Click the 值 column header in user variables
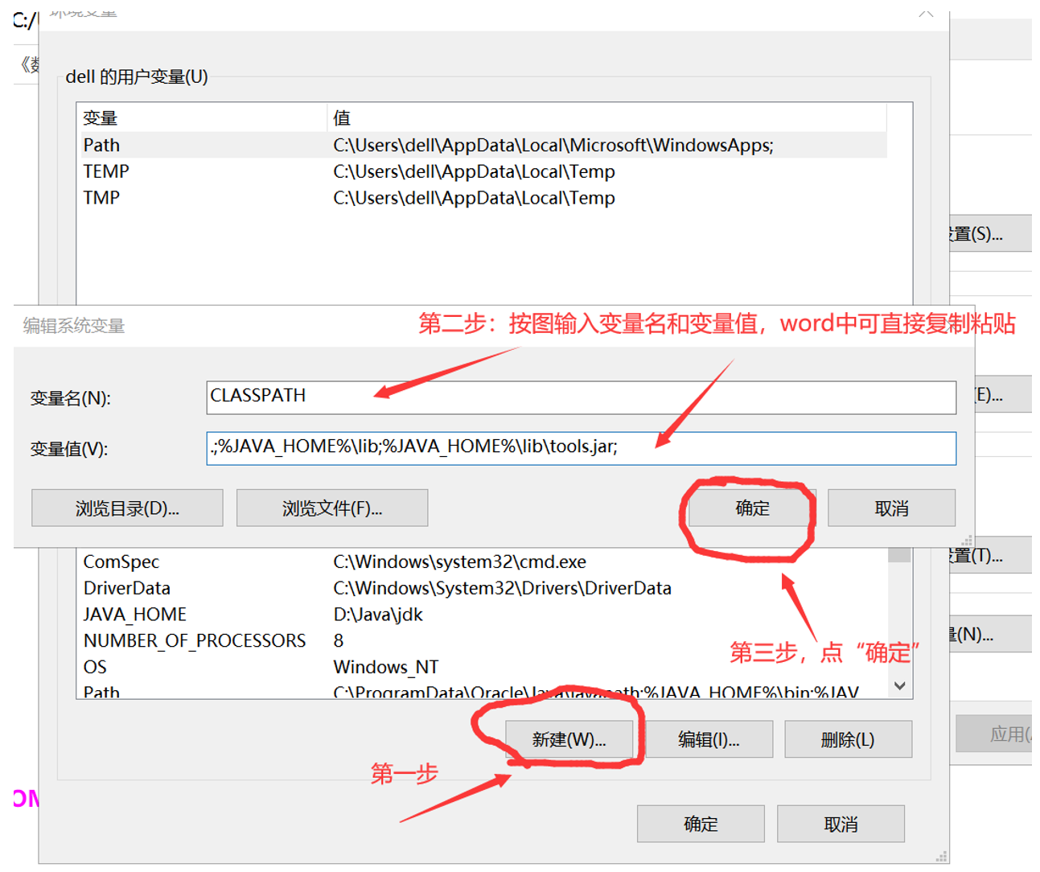1040x872 pixels. [x=607, y=118]
